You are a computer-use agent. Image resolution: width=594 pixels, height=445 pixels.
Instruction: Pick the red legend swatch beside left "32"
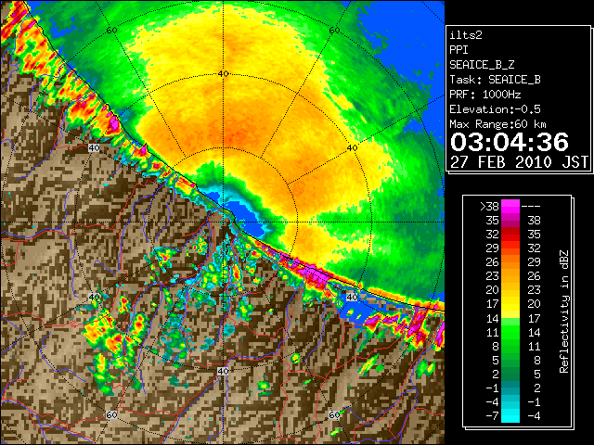pos(510,235)
